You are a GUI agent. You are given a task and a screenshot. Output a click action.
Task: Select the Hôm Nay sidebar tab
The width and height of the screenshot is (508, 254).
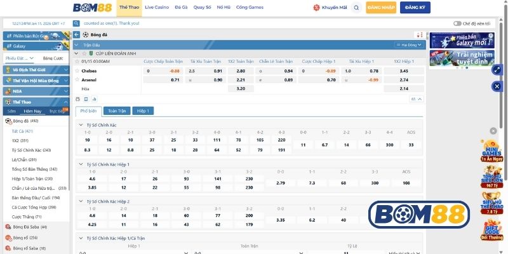[32, 111]
